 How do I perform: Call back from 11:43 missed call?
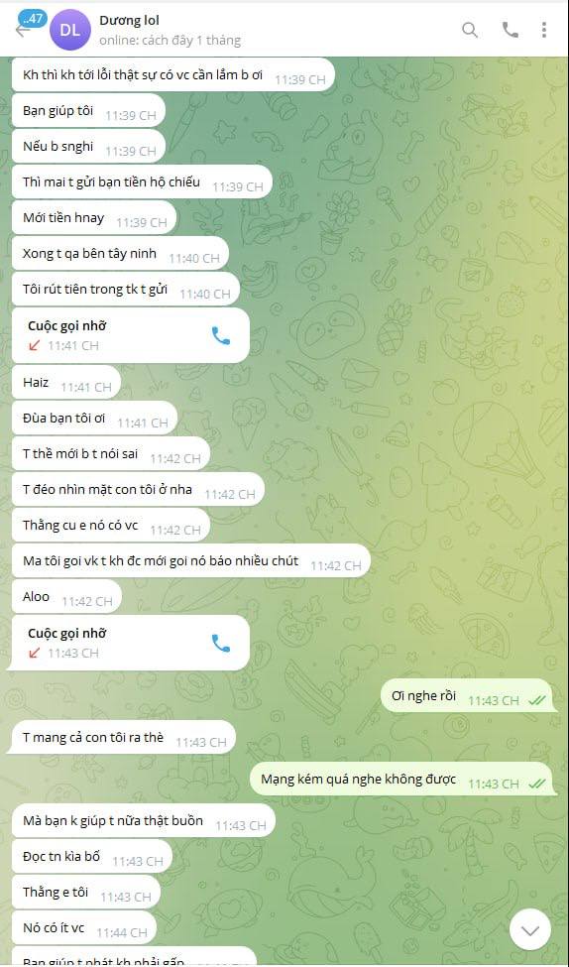pos(221,644)
